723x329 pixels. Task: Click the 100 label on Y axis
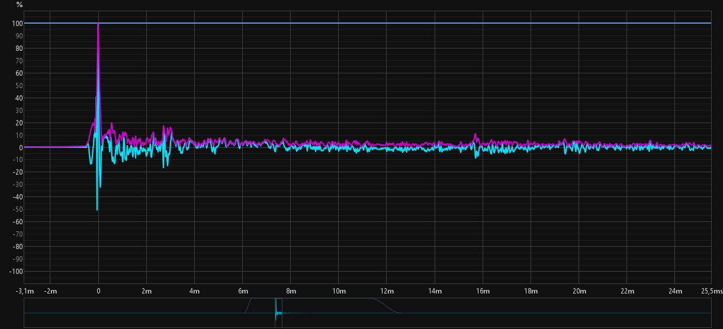(x=17, y=24)
